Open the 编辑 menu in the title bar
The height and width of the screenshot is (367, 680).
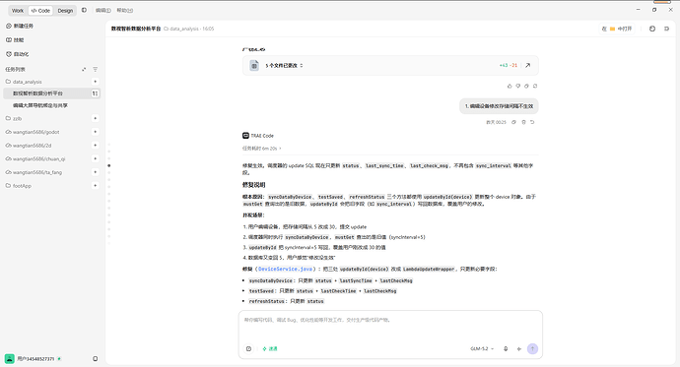pos(102,11)
